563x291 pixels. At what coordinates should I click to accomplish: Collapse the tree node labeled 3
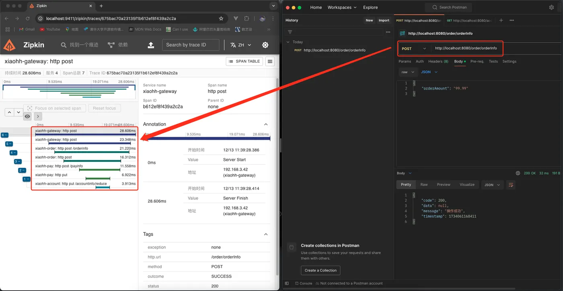(18, 161)
